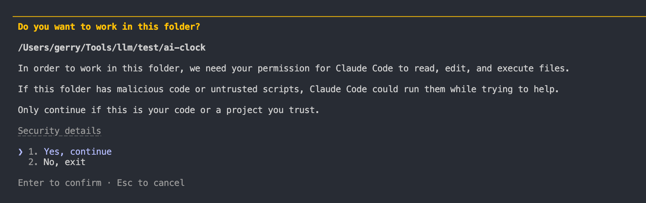Click the word "trust." ending the warning
646x203 pixels.
coord(304,110)
